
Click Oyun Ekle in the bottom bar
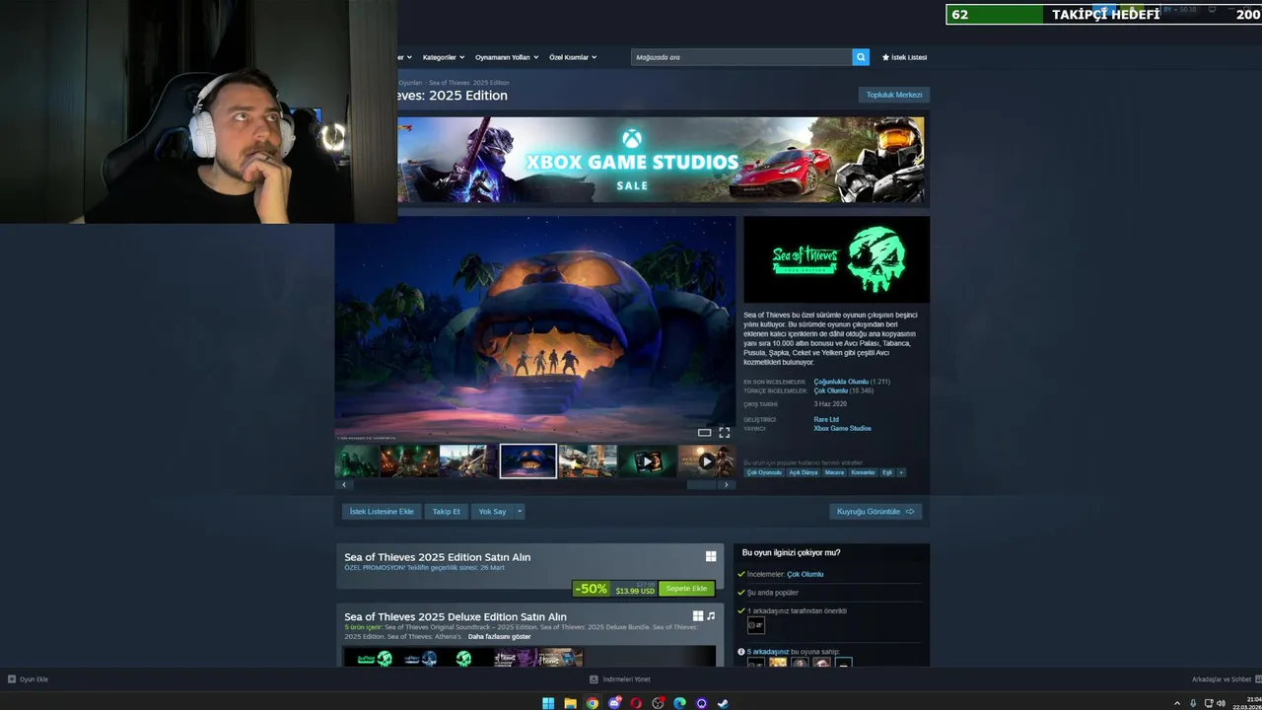point(28,679)
